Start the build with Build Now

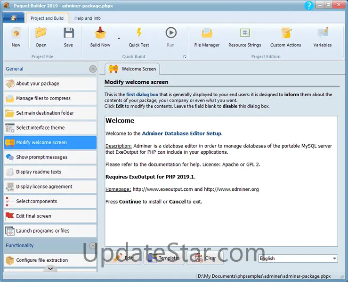pos(100,37)
